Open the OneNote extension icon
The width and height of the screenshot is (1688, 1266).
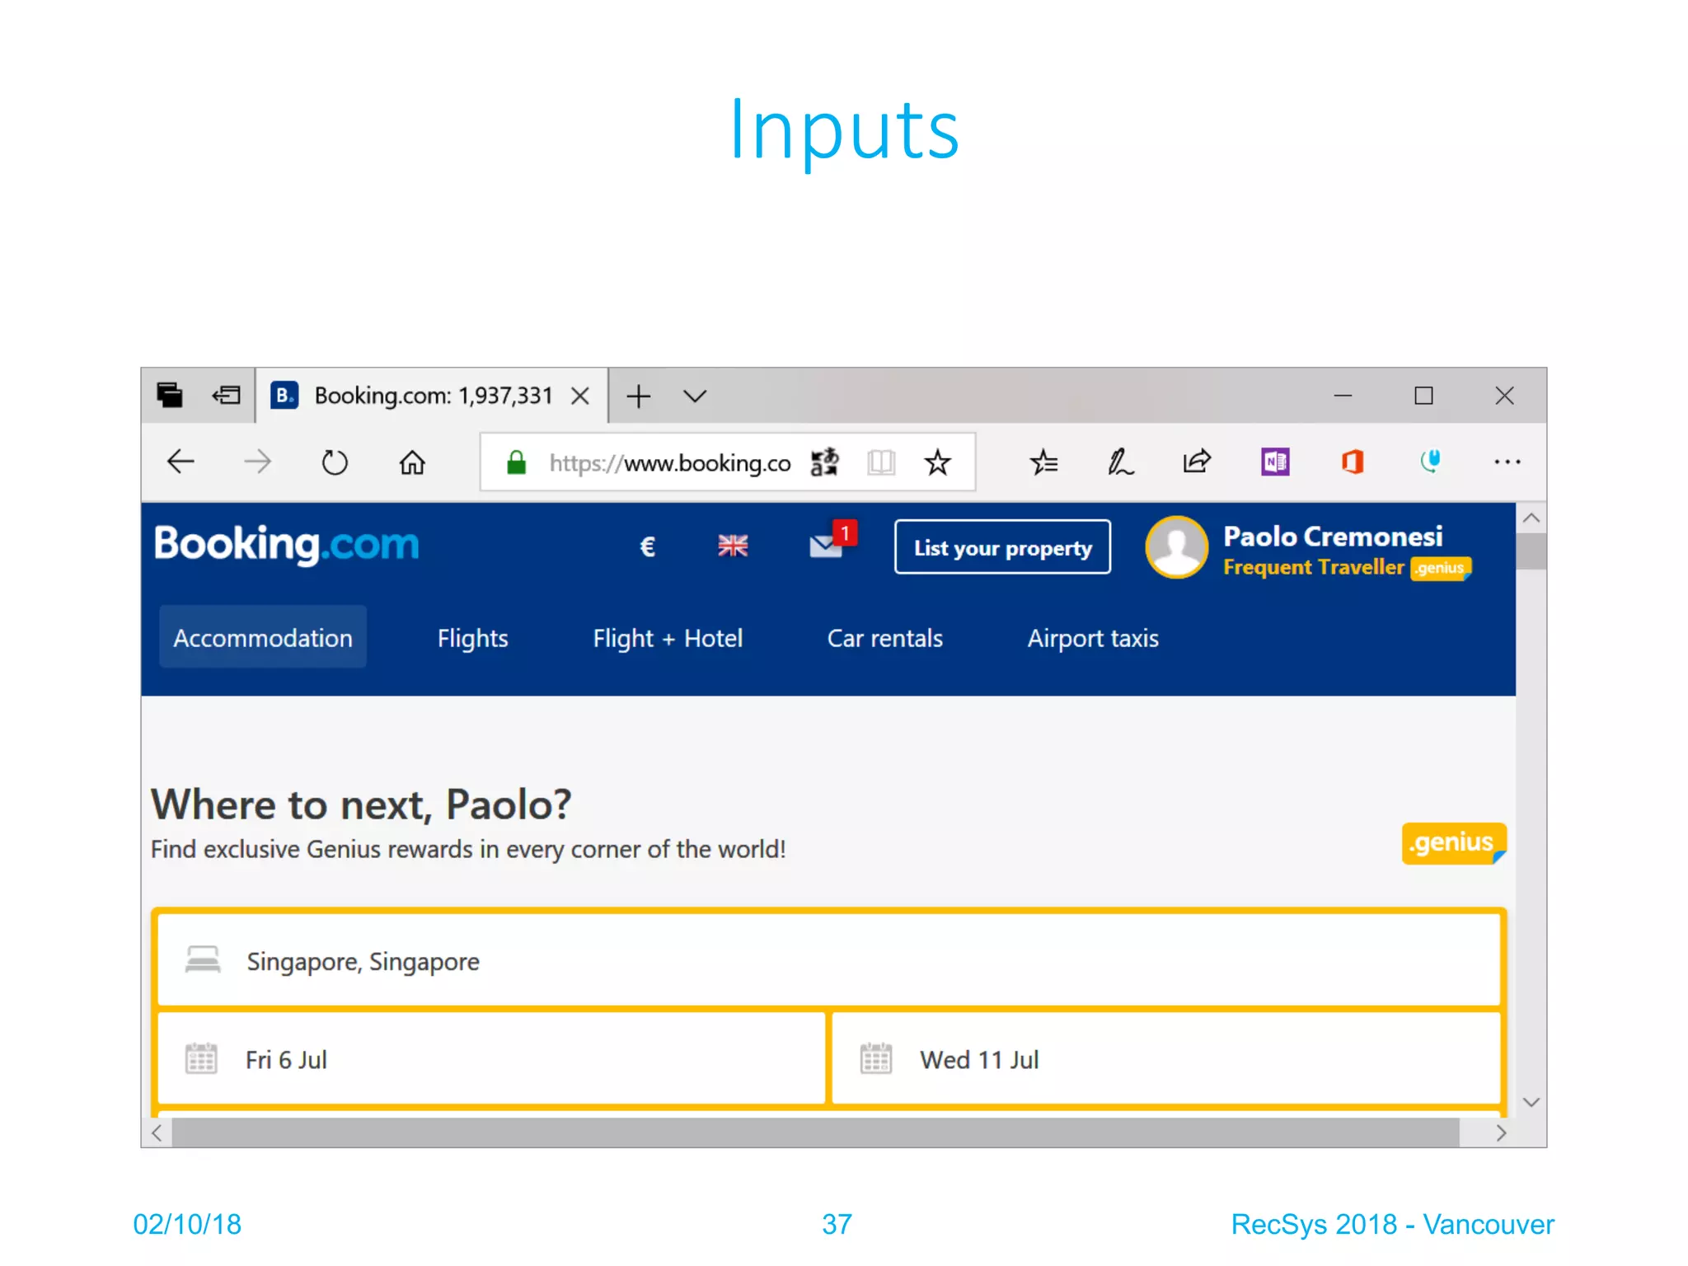point(1274,462)
